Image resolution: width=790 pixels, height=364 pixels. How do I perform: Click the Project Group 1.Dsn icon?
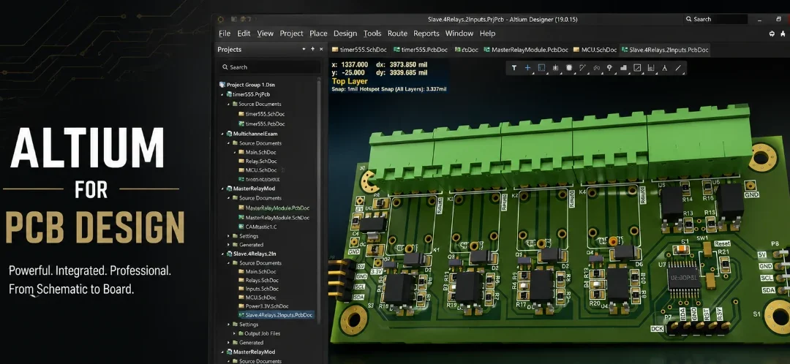click(x=222, y=85)
